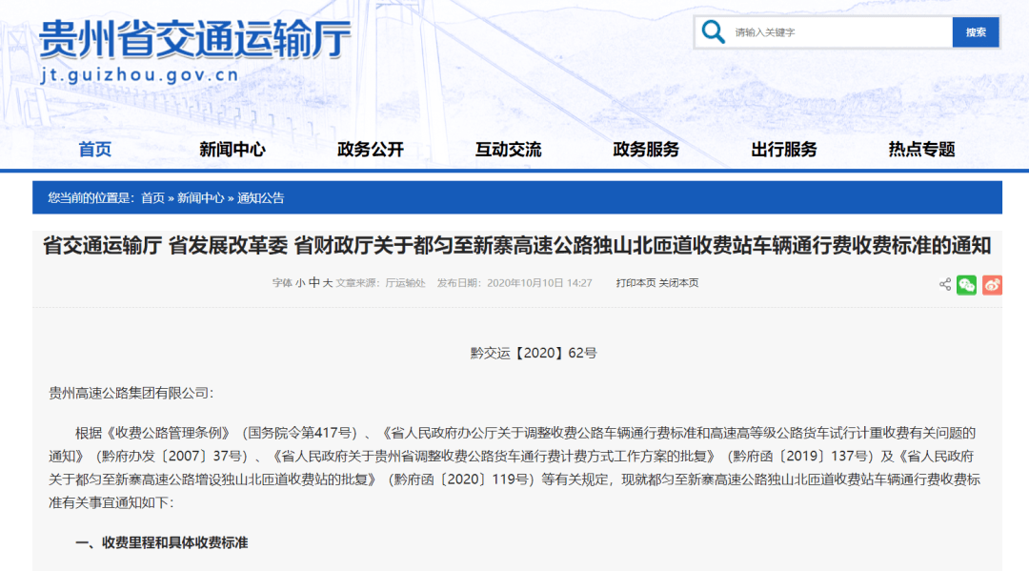Image resolution: width=1029 pixels, height=571 pixels.
Task: Click the jt.guizhou.gov.cn site address text
Action: (140, 74)
